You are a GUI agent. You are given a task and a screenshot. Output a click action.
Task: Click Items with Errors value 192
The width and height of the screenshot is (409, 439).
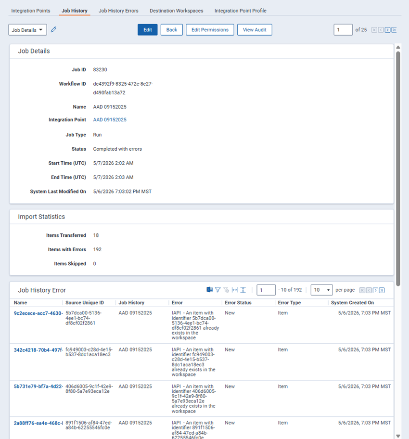point(97,249)
